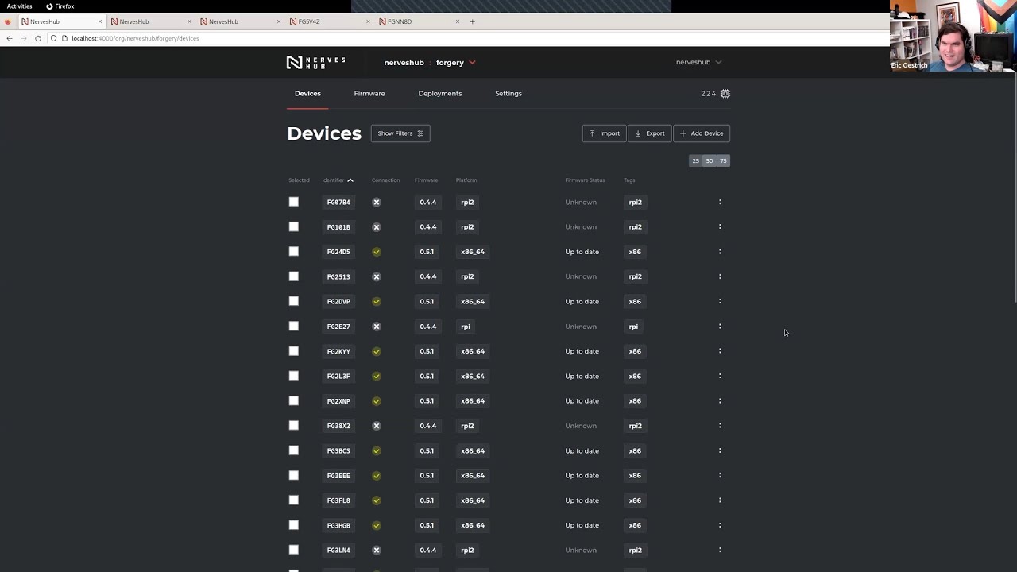This screenshot has height=572, width=1017.
Task: Click the Export button
Action: 650,133
